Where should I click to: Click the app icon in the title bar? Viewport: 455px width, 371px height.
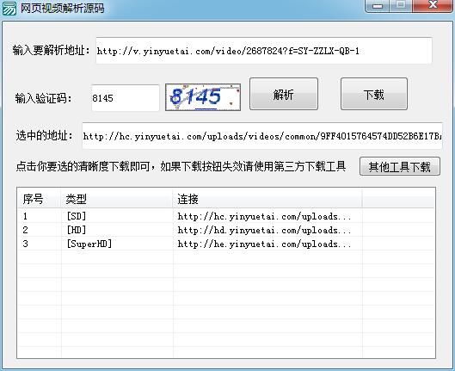[x=9, y=8]
